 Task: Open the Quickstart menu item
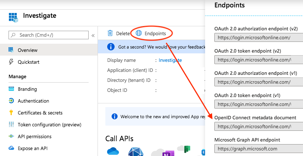point(29,62)
